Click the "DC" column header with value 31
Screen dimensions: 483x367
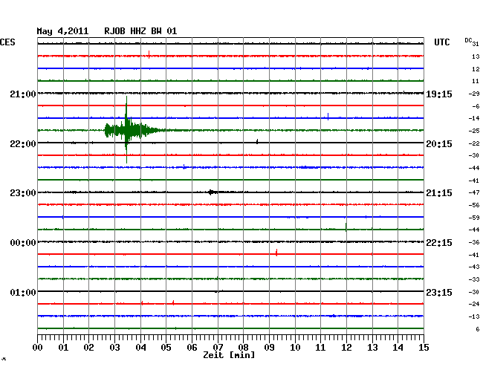click(x=472, y=42)
